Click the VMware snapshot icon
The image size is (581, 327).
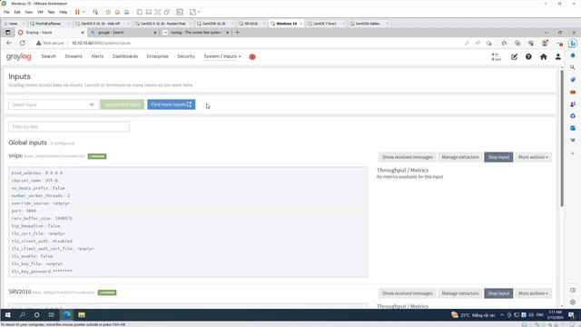pyautogui.click(x=108, y=12)
